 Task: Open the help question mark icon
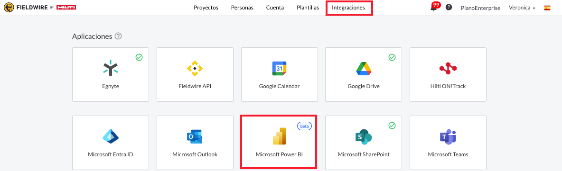point(449,8)
